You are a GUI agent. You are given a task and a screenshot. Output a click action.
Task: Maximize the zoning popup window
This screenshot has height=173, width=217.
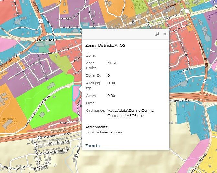coord(157,34)
